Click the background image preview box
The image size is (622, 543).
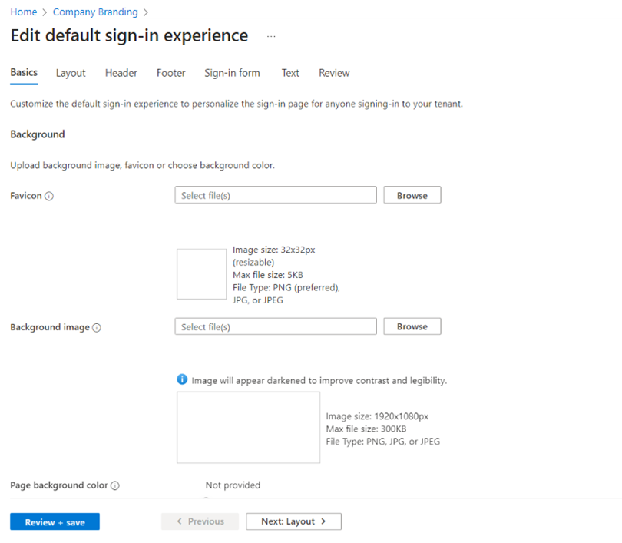pyautogui.click(x=248, y=428)
